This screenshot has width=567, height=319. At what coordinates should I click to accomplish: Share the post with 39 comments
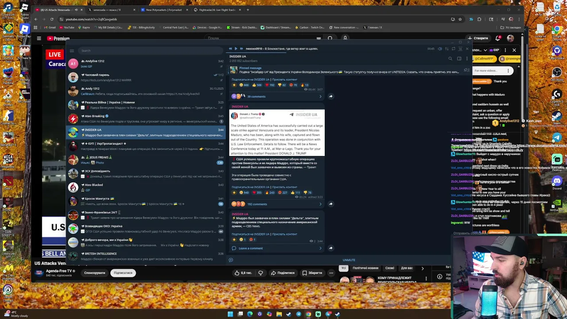coord(330,97)
